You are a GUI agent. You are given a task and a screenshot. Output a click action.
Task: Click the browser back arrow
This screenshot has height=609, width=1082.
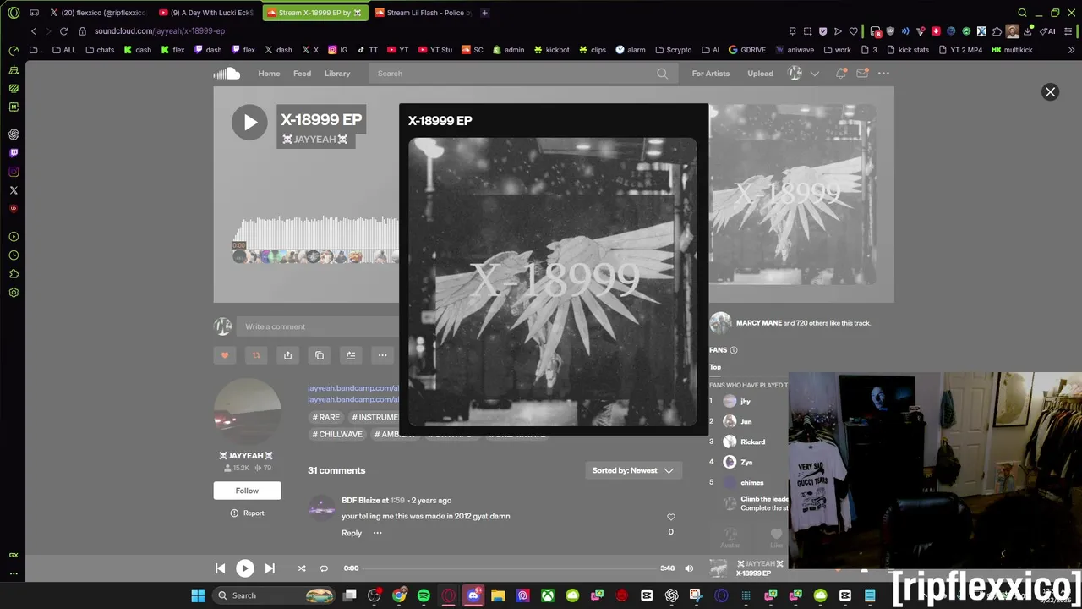(34, 31)
